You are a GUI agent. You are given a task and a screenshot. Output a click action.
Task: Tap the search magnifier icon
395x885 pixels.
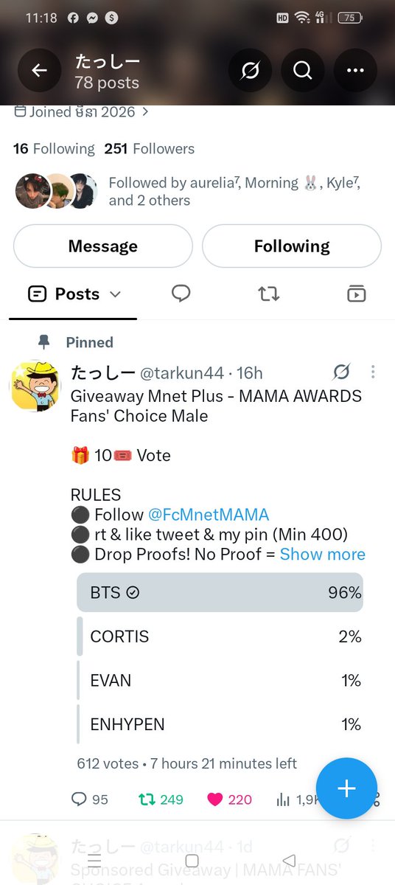(x=302, y=71)
